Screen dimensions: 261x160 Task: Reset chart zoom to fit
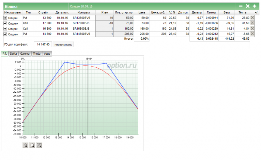coord(39,145)
